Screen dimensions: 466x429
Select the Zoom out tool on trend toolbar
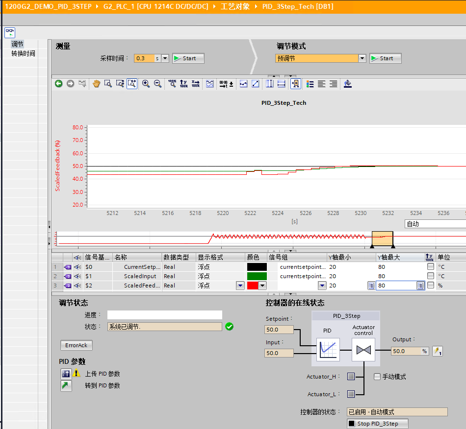click(x=157, y=84)
